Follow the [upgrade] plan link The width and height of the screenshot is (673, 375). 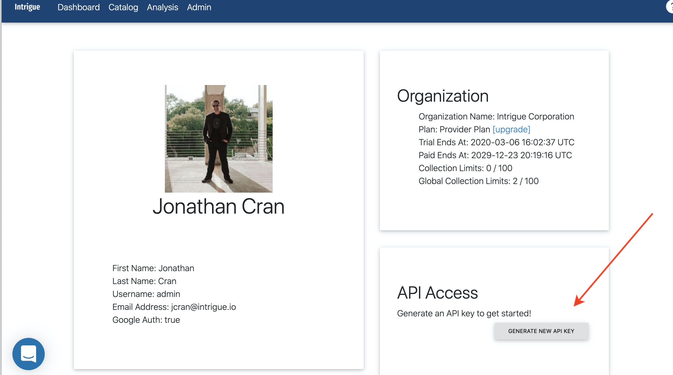point(511,129)
